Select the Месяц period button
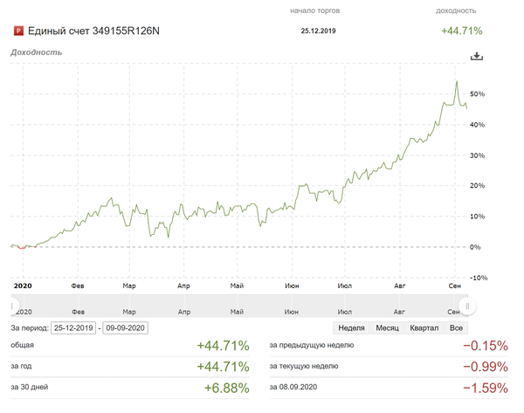The image size is (524, 413). (x=387, y=327)
